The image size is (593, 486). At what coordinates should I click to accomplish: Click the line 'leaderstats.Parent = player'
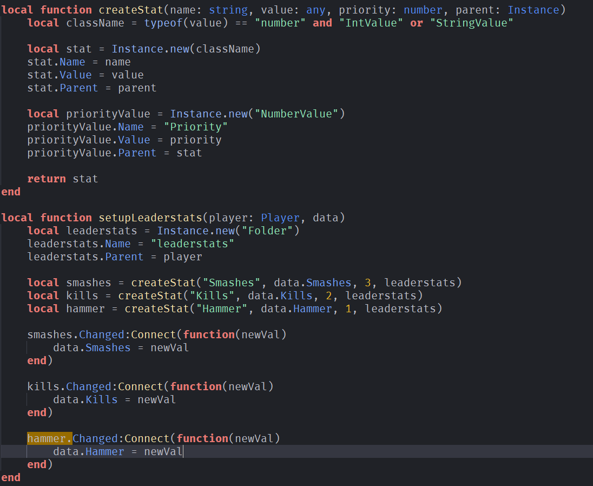[x=114, y=257]
